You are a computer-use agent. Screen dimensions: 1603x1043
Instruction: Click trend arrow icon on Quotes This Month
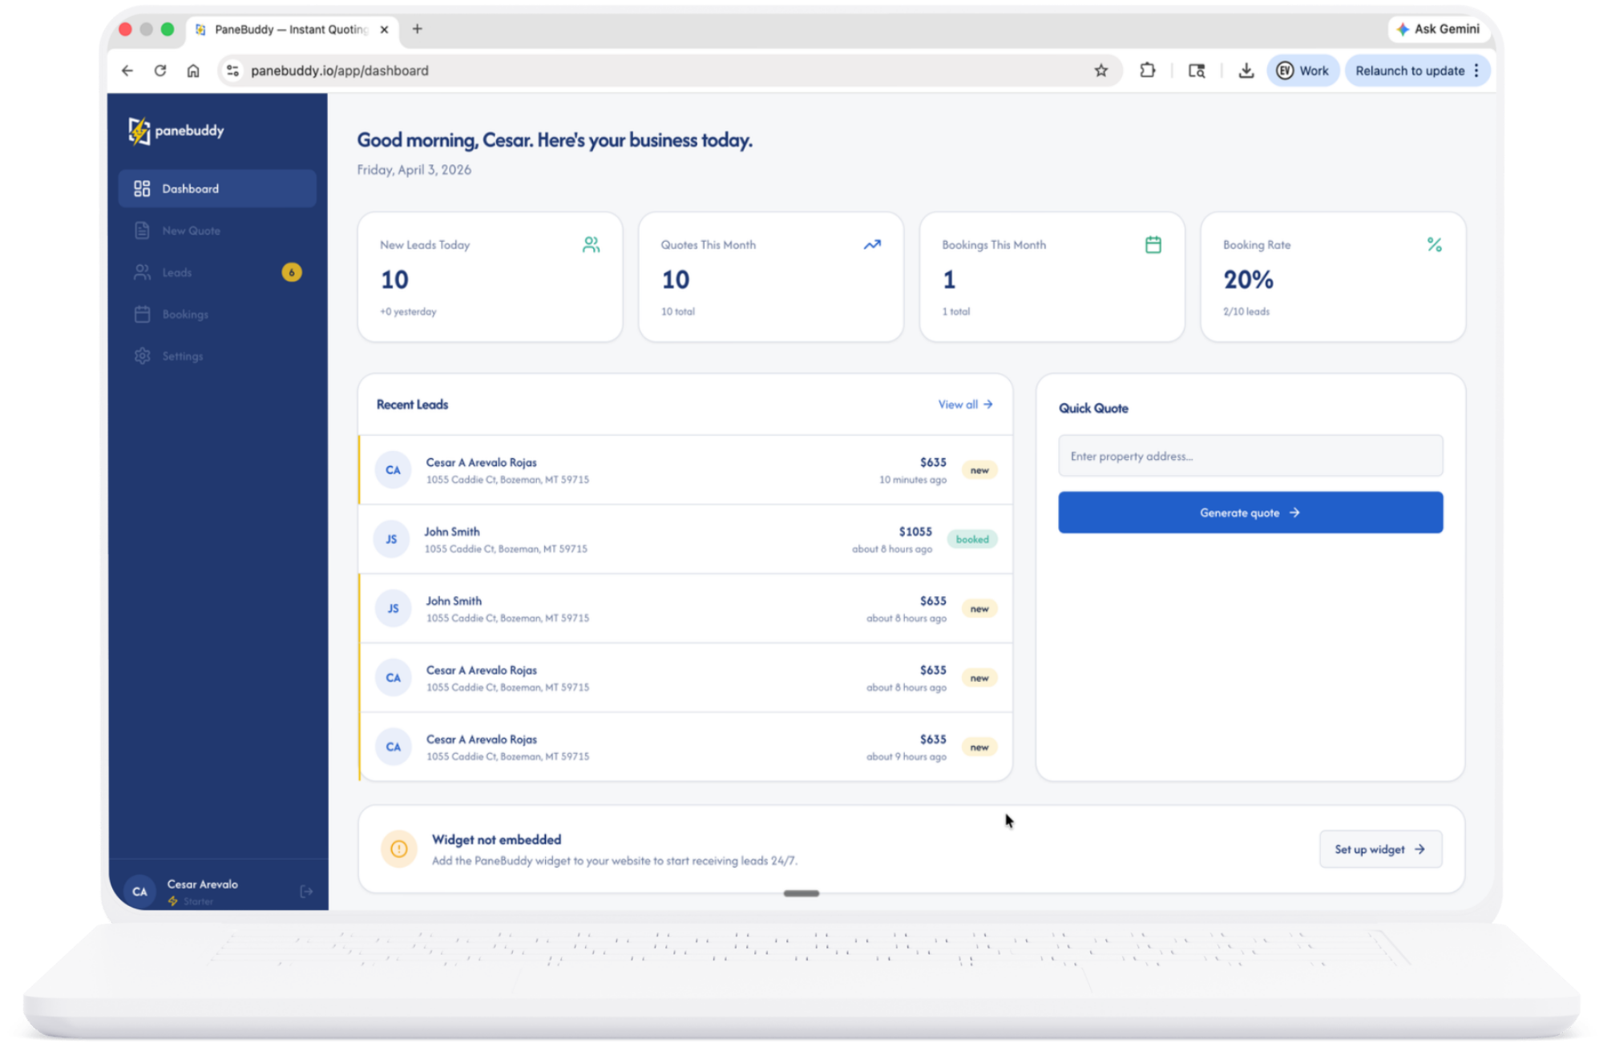pos(872,244)
